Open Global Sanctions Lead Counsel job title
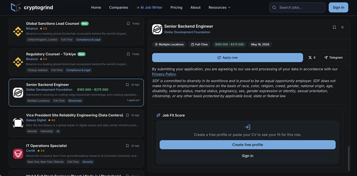Screen dimensions: 357x176 pos(53,23)
